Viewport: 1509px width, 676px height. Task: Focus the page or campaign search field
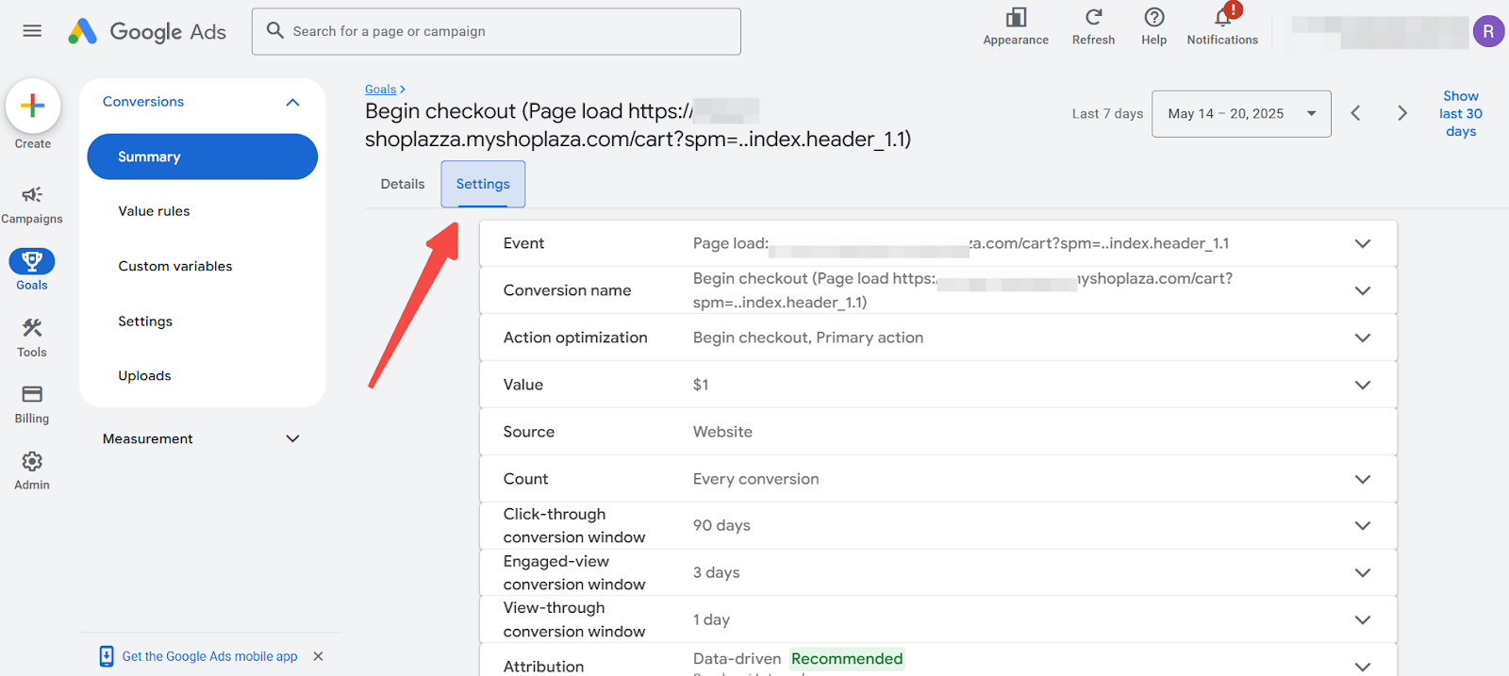(x=509, y=31)
